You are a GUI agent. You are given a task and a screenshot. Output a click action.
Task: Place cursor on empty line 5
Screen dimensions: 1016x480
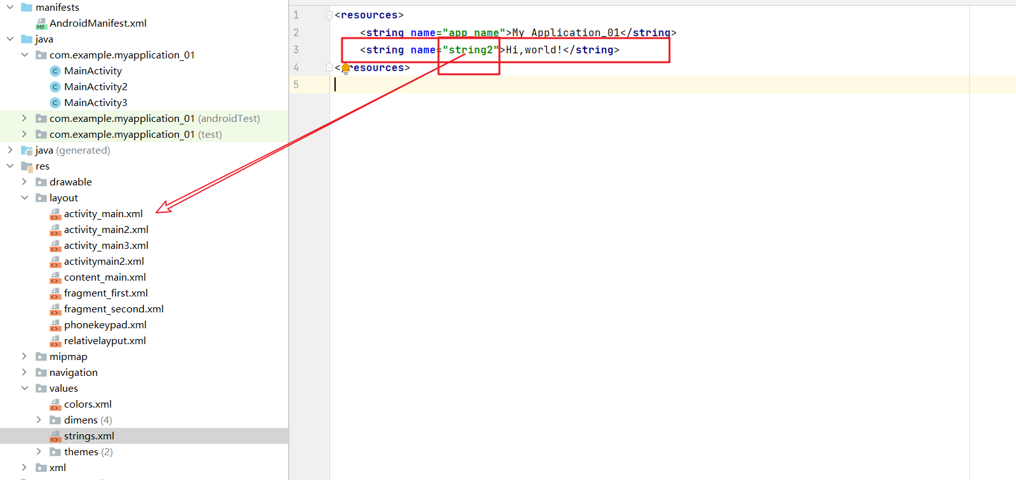tap(673, 84)
